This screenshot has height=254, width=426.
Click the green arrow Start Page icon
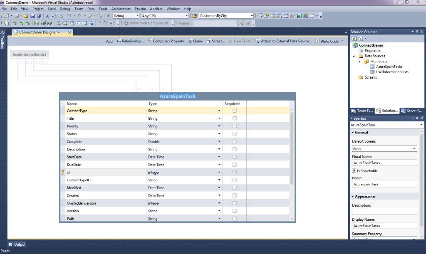(x=299, y=16)
